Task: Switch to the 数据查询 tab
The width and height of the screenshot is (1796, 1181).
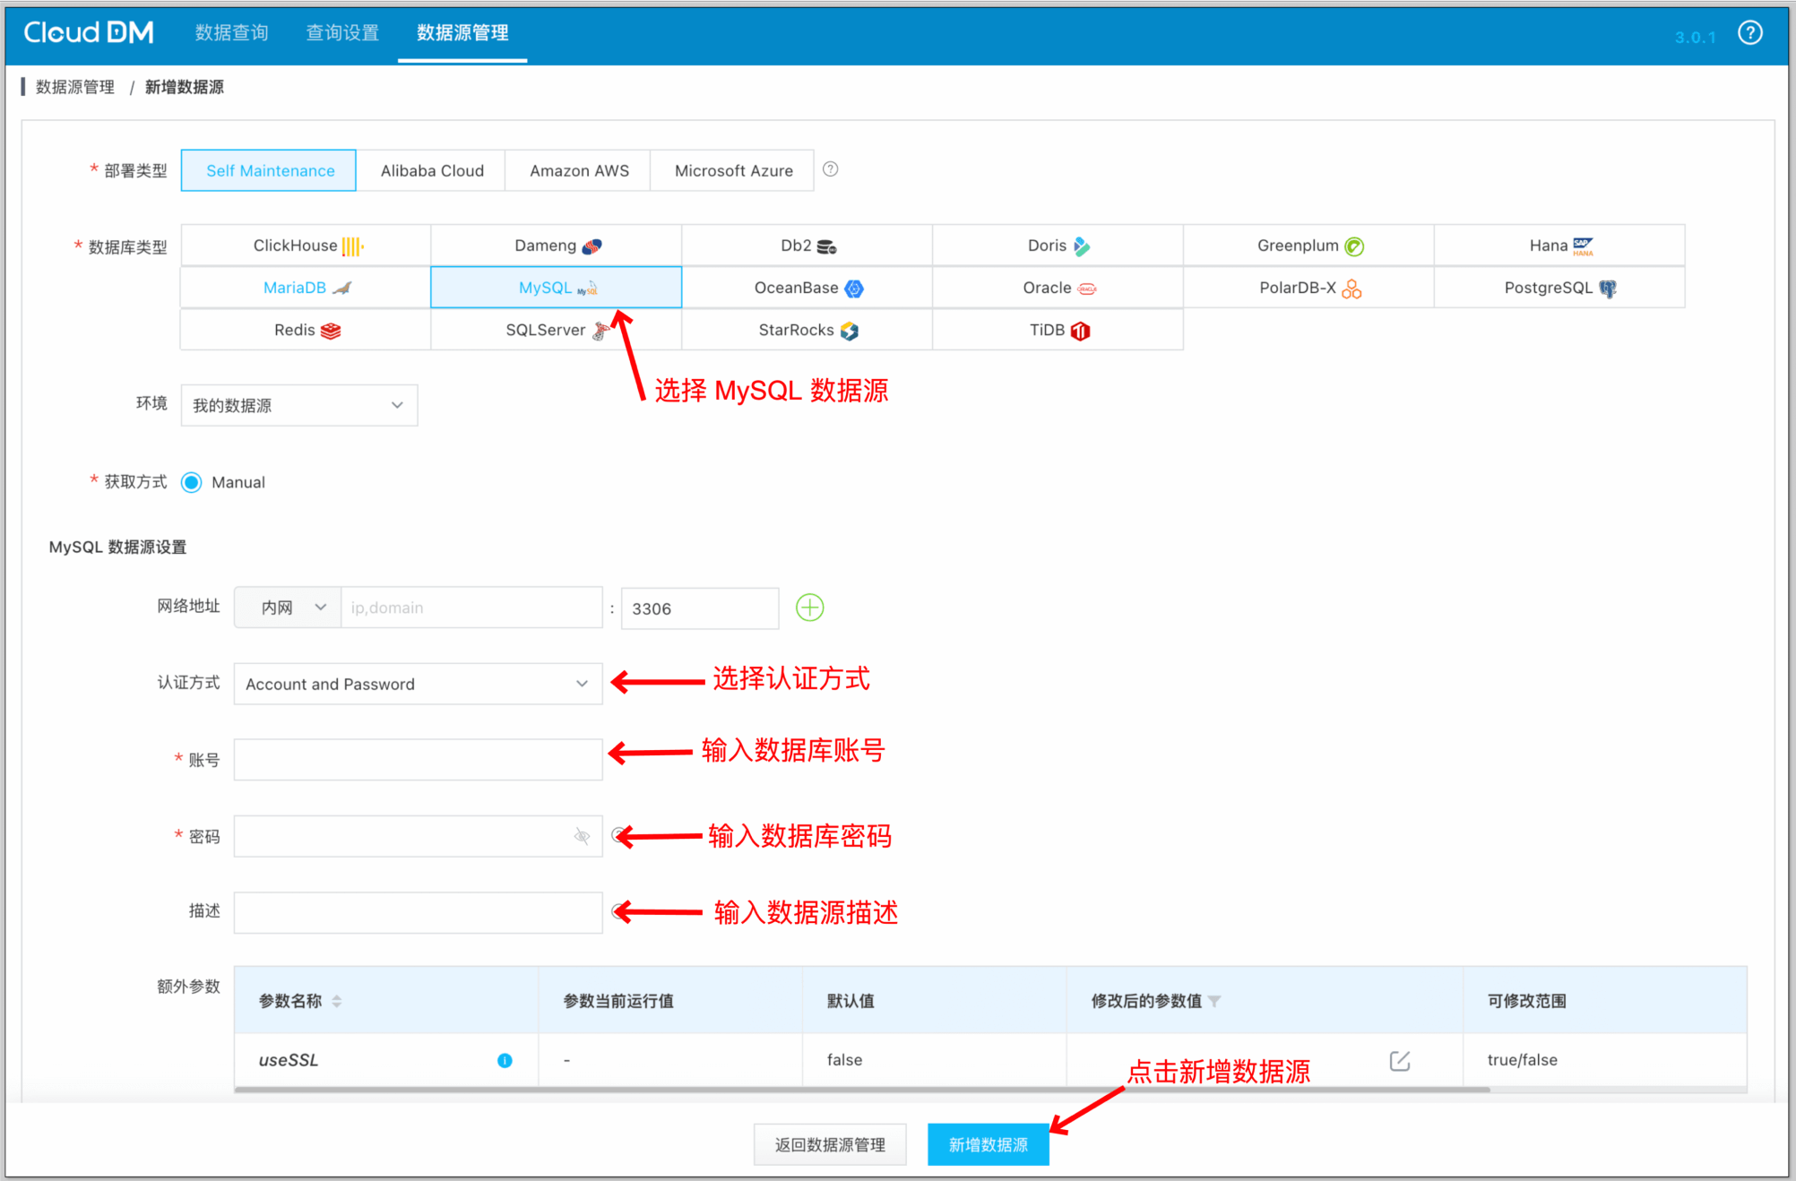Action: click(231, 33)
